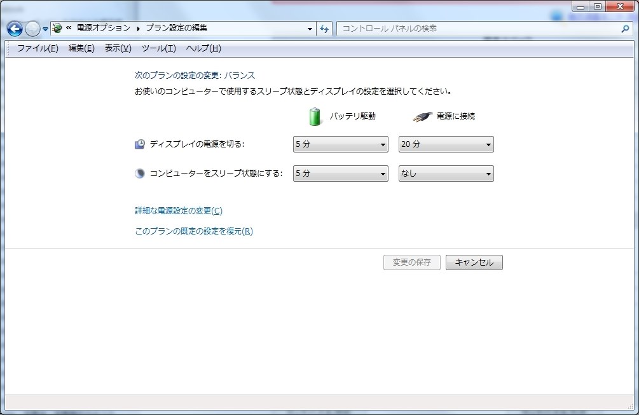Open the 表示(V) menu

[118, 48]
